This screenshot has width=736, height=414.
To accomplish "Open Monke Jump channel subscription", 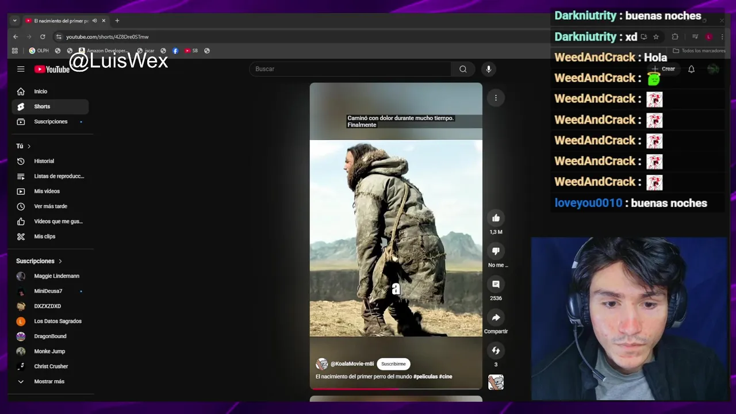I will pos(50,351).
